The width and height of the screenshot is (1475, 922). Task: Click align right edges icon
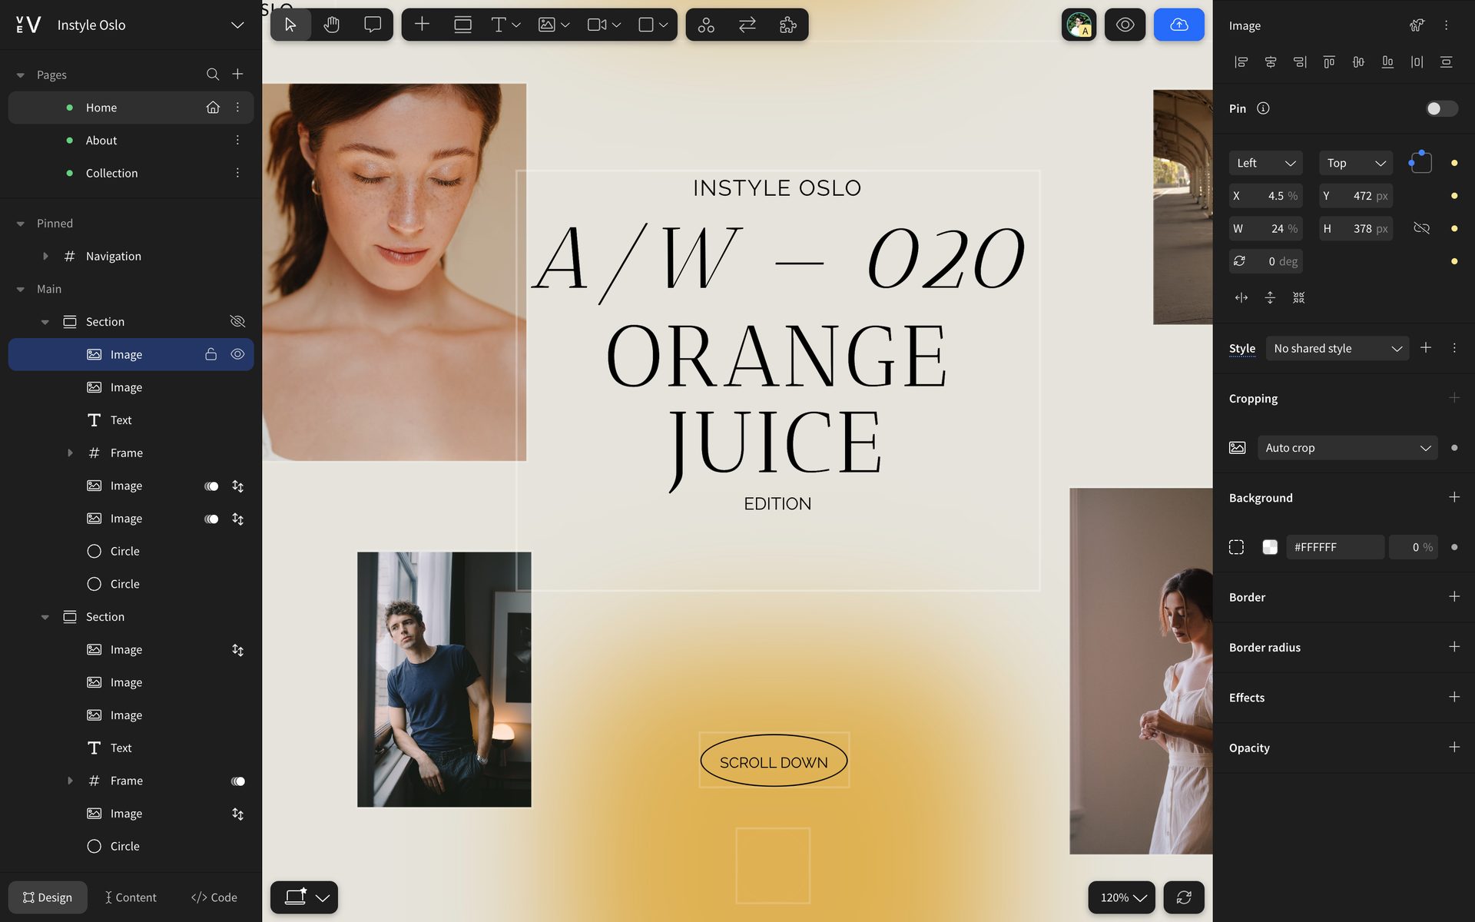click(1300, 62)
